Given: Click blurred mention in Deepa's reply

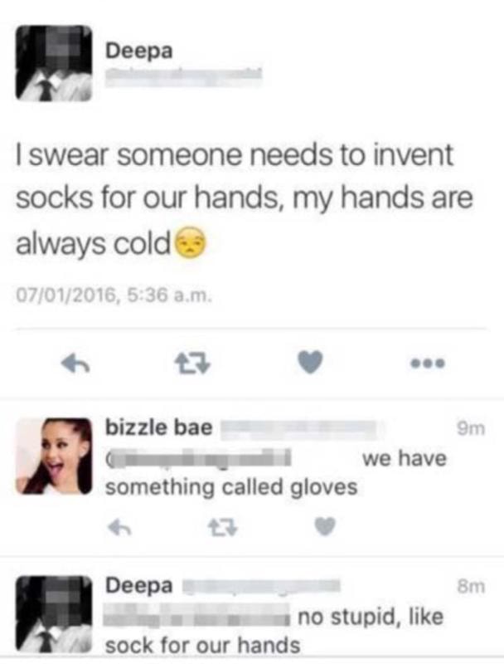Looking at the screenshot, I should tap(197, 617).
